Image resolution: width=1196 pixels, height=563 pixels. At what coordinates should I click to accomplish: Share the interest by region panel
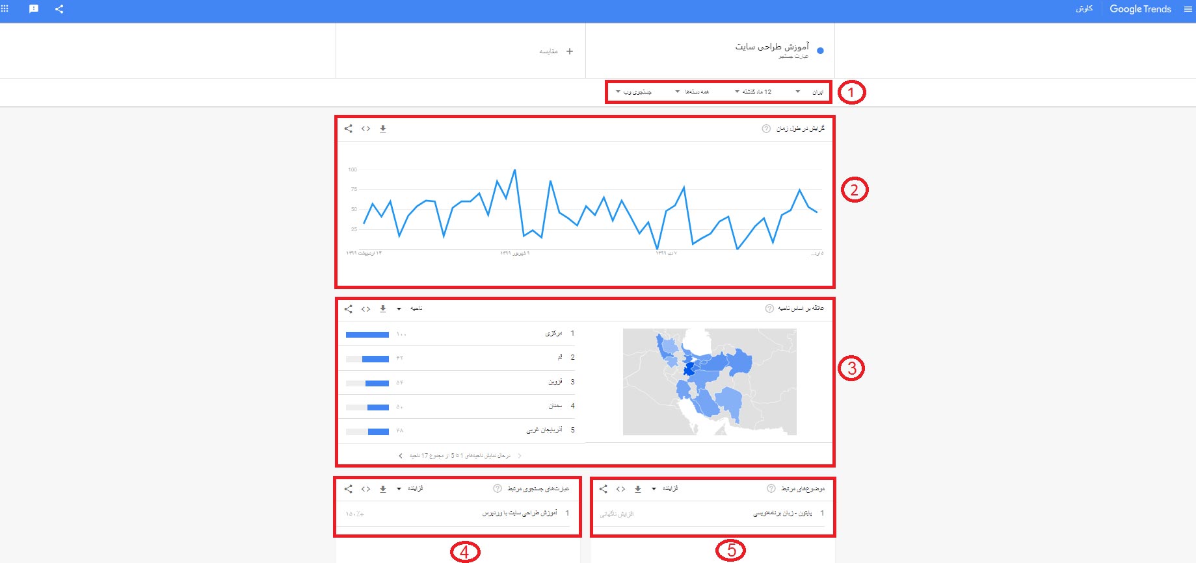tap(349, 309)
